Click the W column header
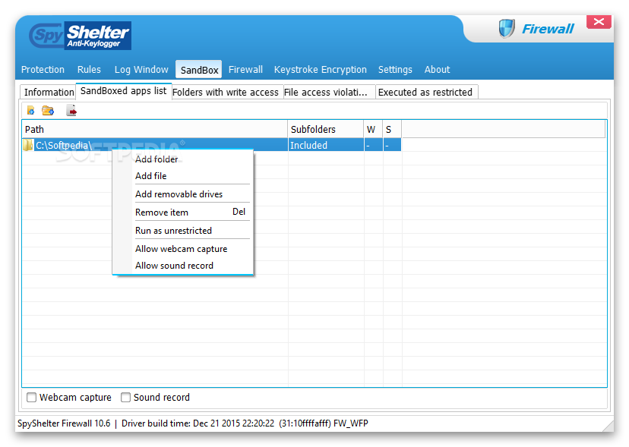This screenshot has width=629, height=447. pyautogui.click(x=373, y=130)
